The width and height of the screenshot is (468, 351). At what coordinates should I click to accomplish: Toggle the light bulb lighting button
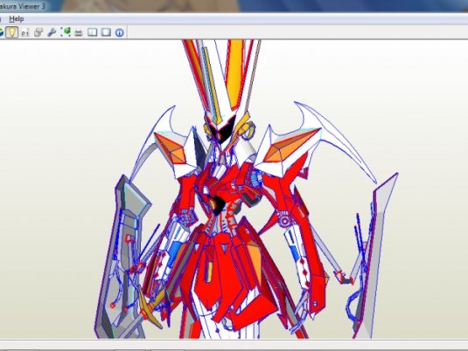pos(12,32)
